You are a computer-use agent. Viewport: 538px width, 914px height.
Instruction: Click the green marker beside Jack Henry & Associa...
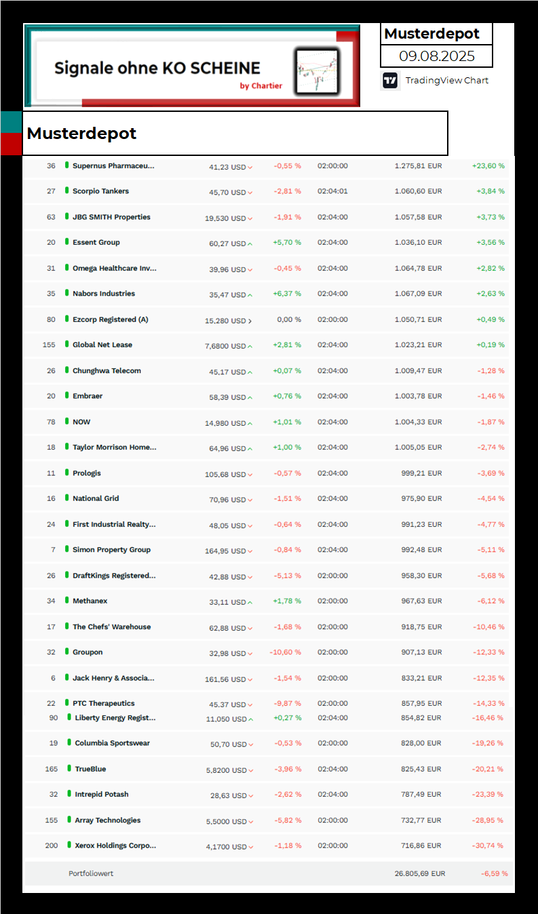66,677
